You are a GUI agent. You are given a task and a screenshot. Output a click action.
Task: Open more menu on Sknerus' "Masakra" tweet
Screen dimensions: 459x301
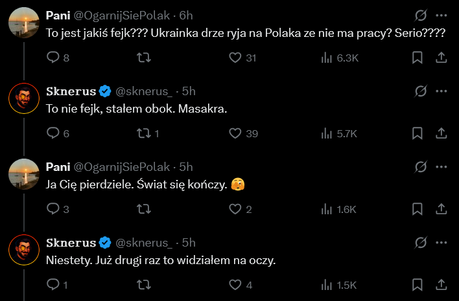click(441, 91)
